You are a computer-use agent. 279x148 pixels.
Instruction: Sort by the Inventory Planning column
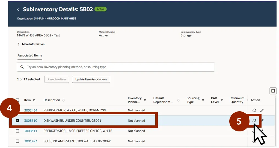click(x=145, y=100)
